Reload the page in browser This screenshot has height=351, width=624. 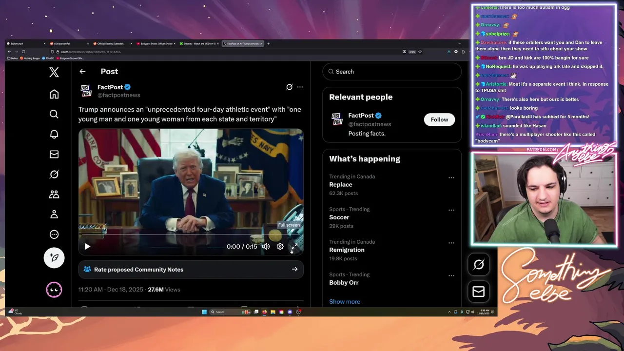(23, 52)
